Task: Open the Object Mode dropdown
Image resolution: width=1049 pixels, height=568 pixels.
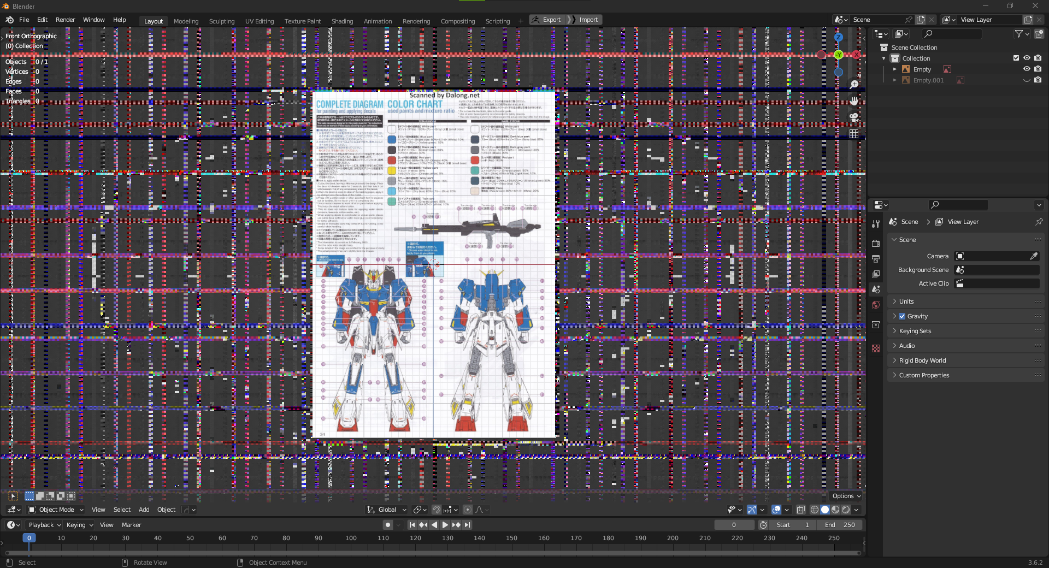Action: (x=56, y=510)
